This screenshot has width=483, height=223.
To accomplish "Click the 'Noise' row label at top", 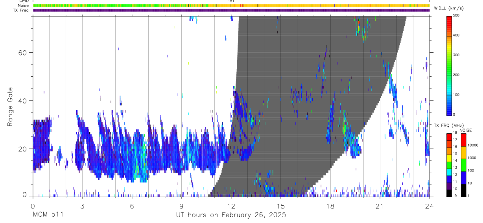I will pyautogui.click(x=24, y=6).
